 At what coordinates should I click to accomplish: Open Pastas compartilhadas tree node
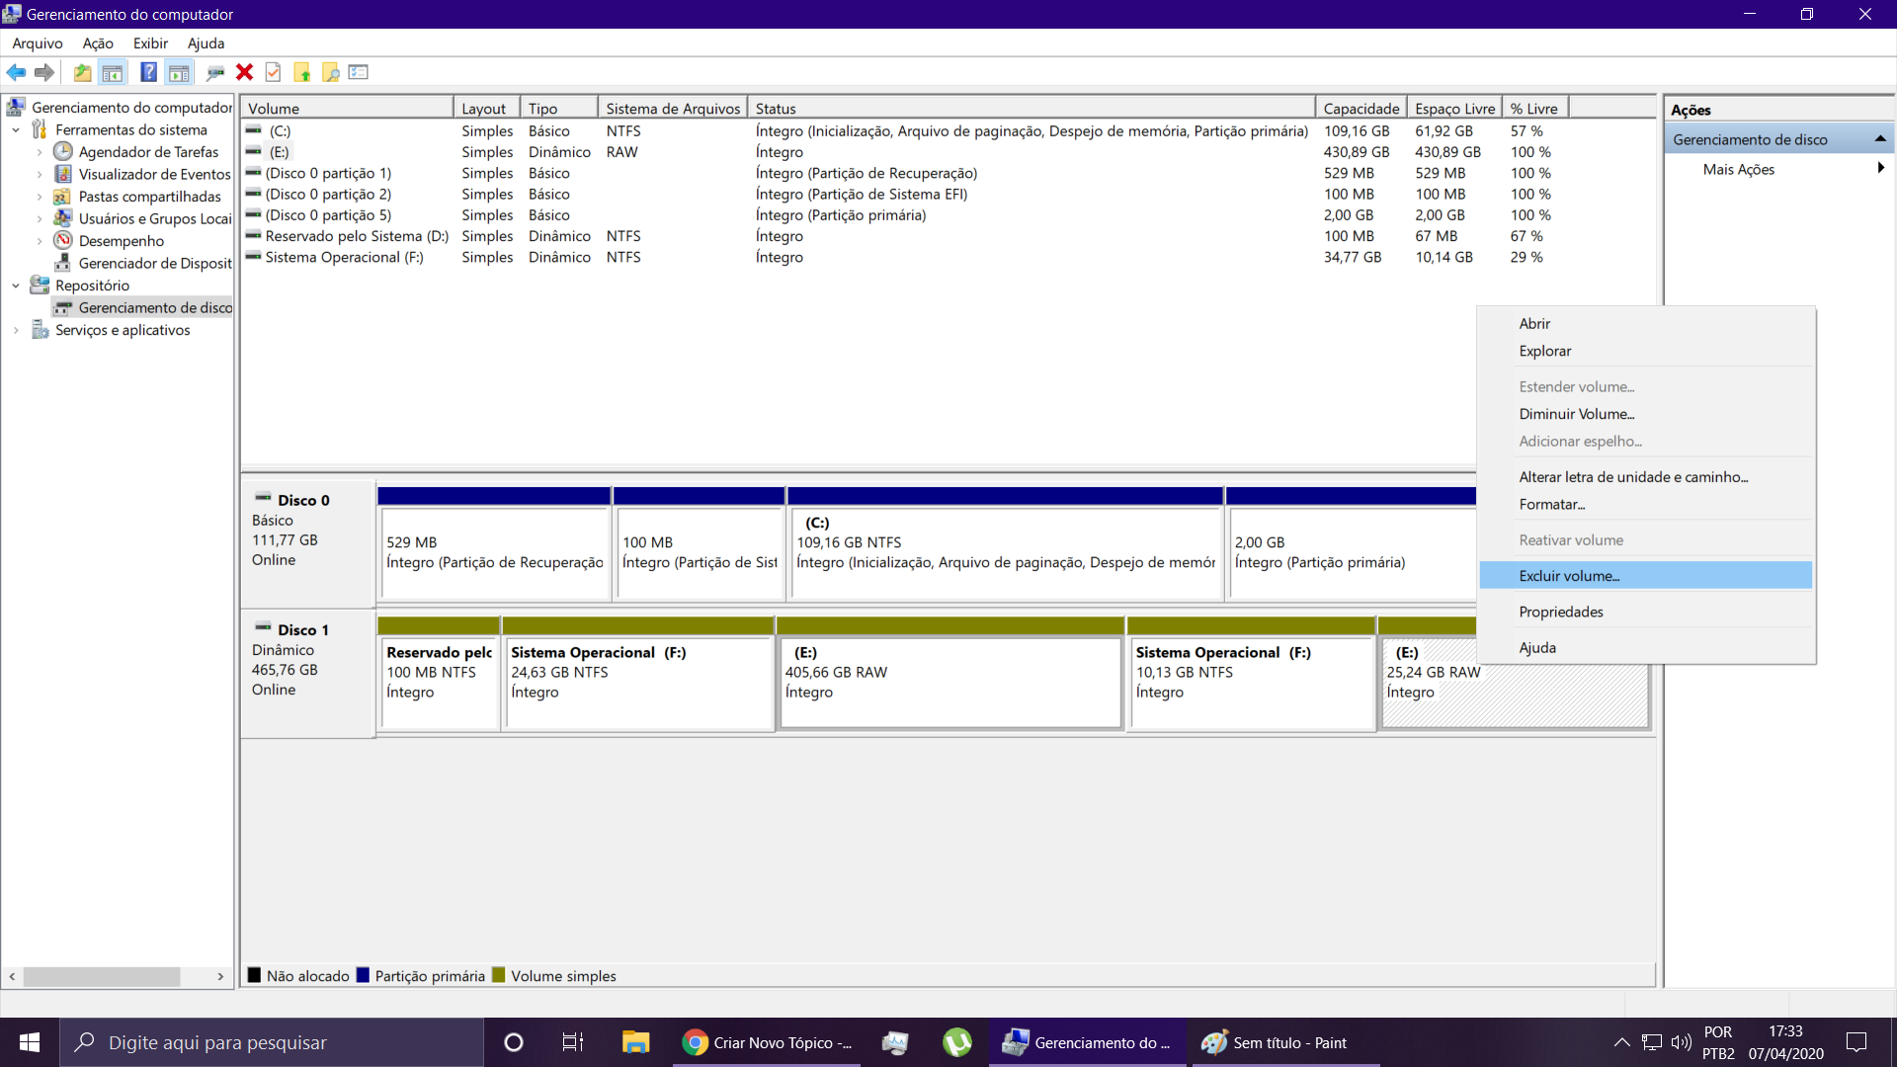click(149, 197)
